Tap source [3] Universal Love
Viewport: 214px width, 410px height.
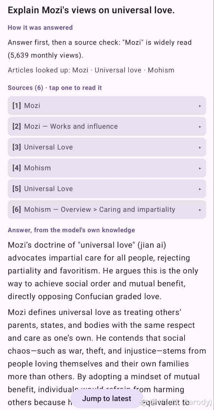(107, 147)
